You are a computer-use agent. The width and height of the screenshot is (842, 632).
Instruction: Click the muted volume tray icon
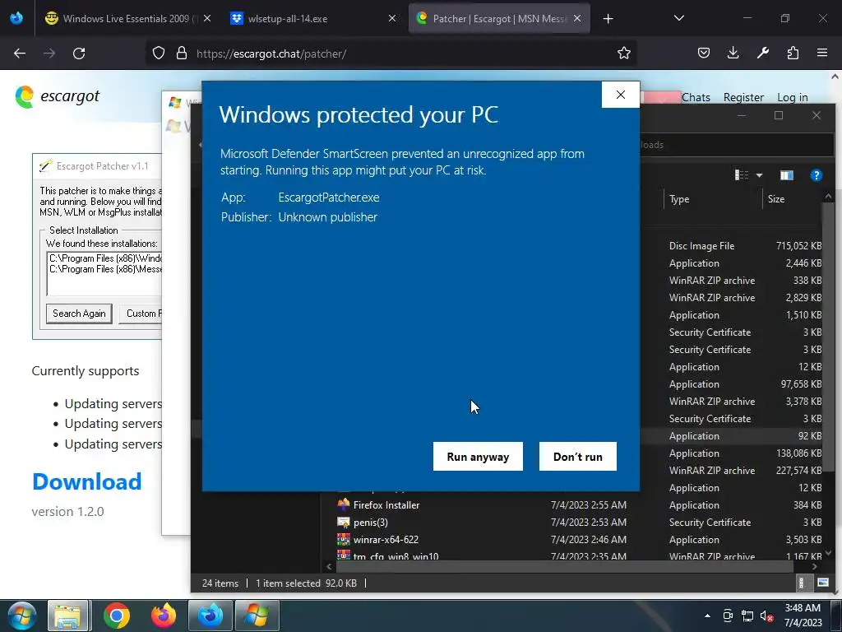pos(766,616)
